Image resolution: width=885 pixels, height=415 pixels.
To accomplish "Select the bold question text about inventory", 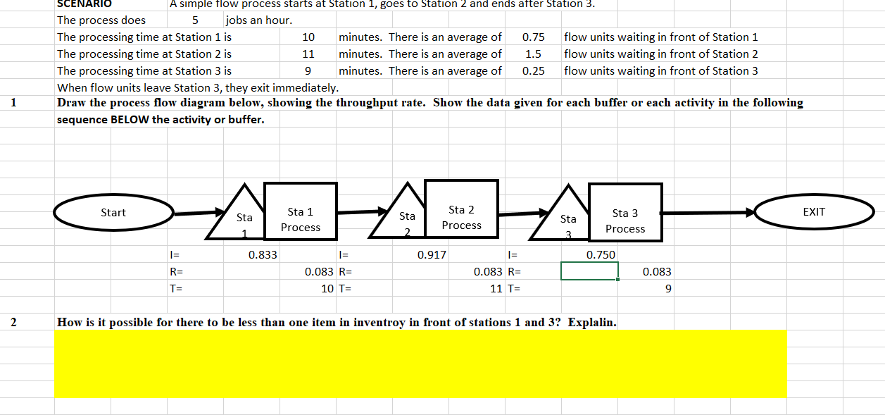I will click(337, 323).
